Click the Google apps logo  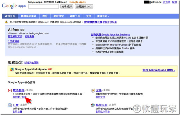click(14, 6)
